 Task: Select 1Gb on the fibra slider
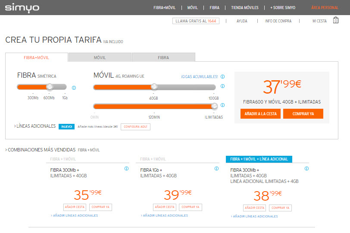65,98
